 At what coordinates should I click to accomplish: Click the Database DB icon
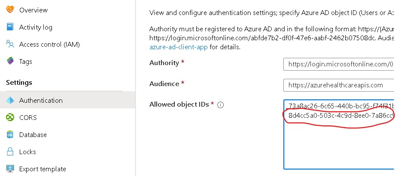(10, 134)
